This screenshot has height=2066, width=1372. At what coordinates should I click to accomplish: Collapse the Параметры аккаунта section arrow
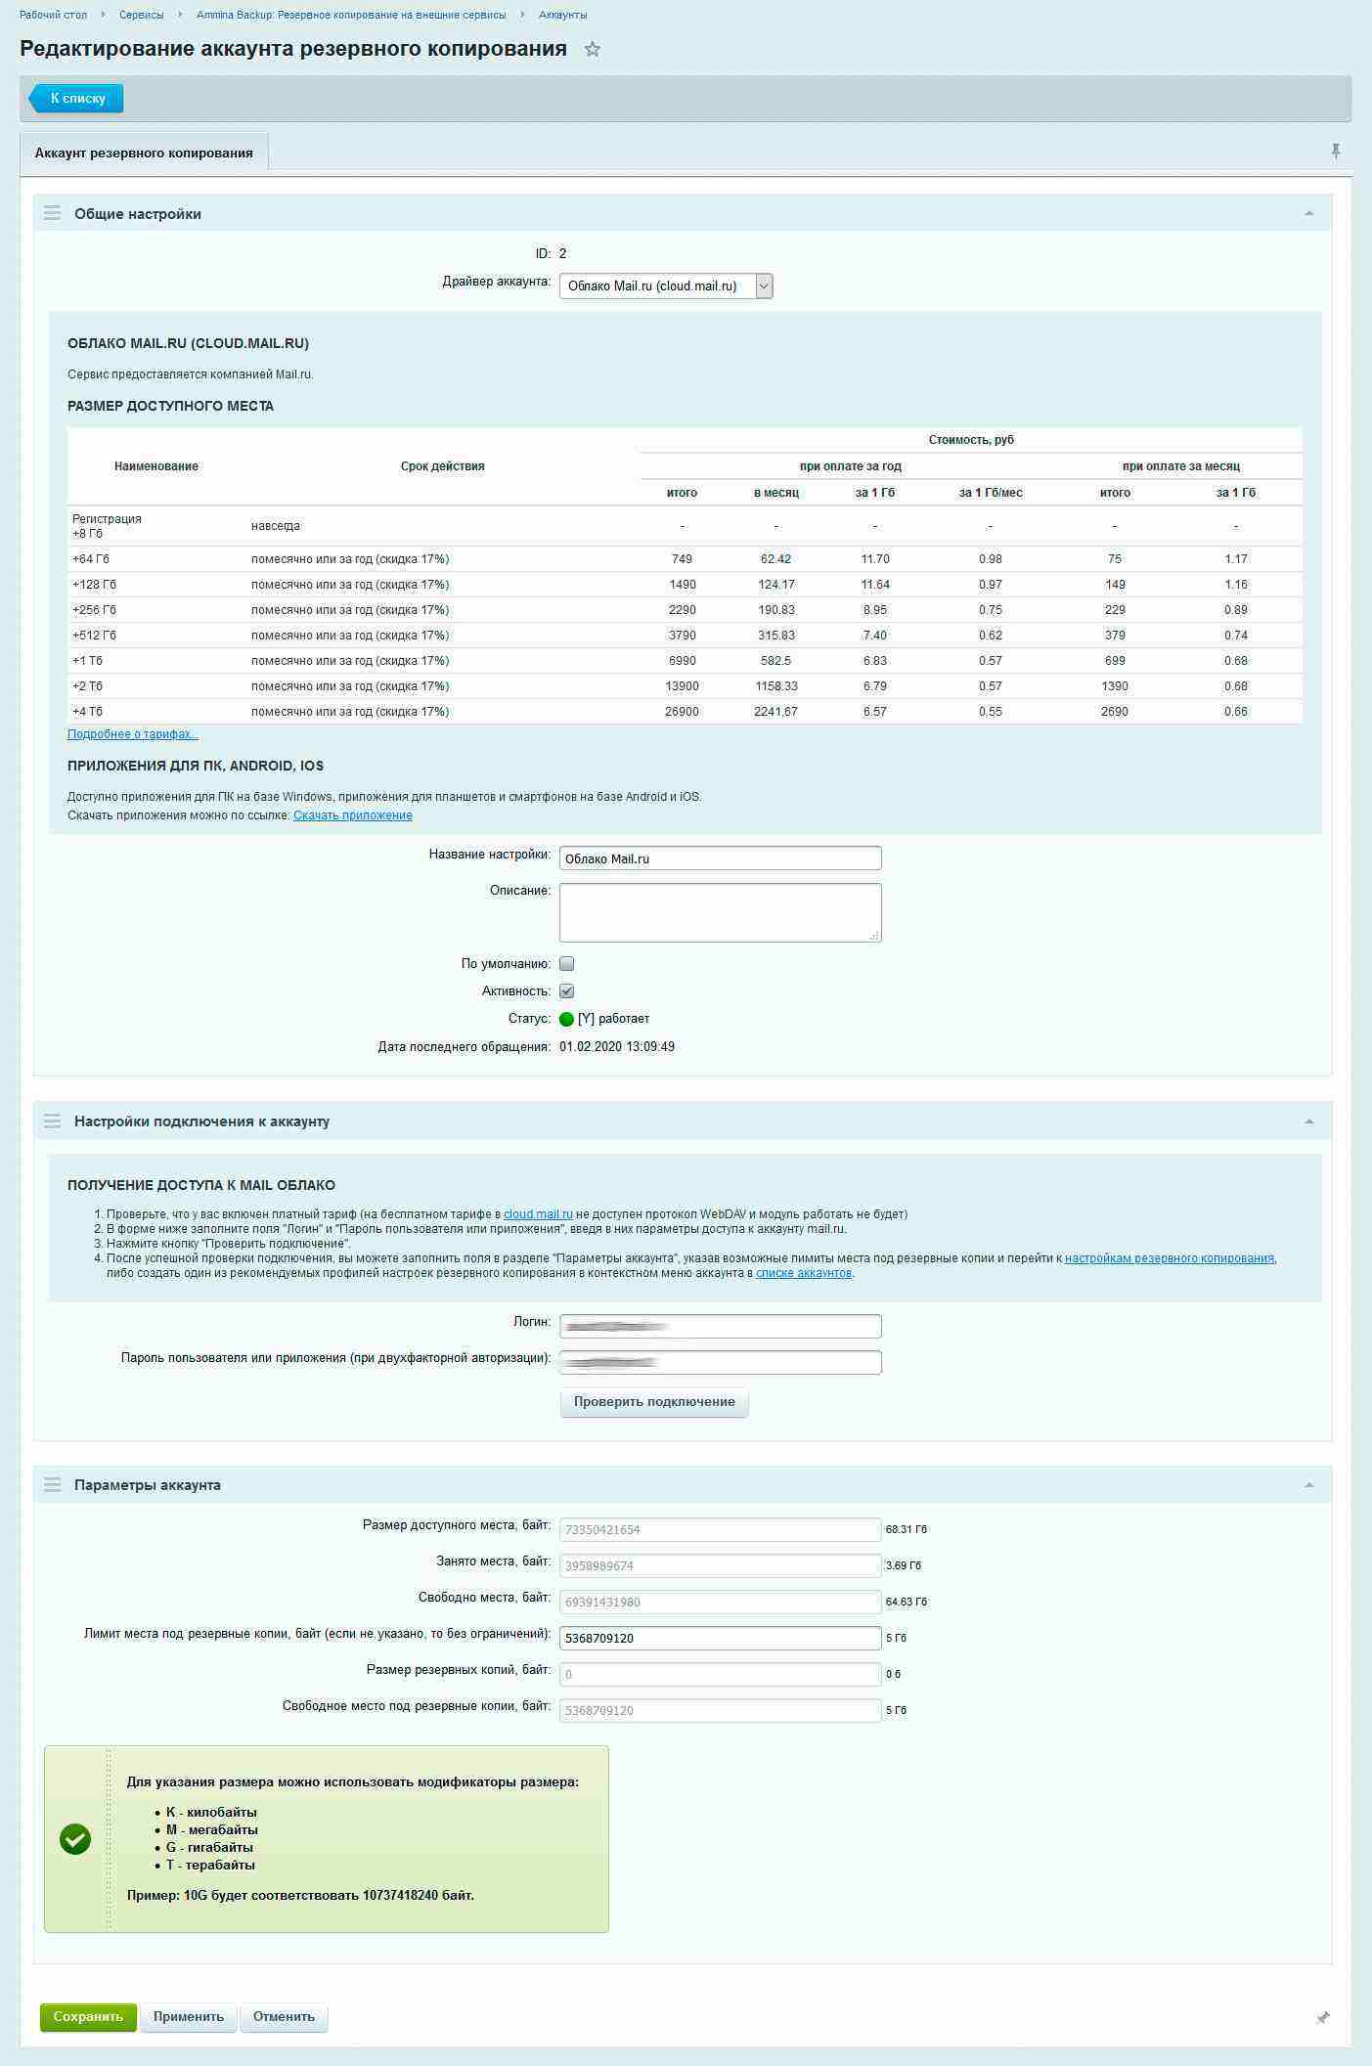click(1308, 1484)
